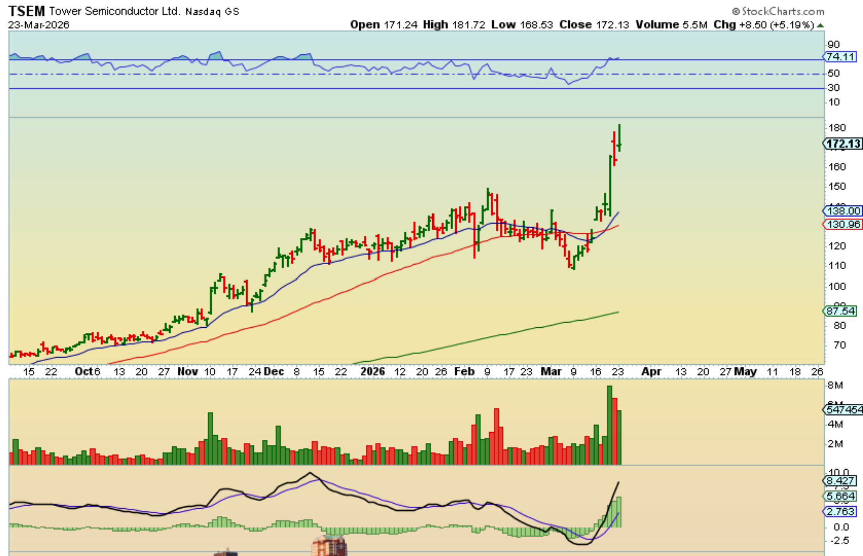Click the tallest green volume bar
The image size is (863, 556).
610,425
